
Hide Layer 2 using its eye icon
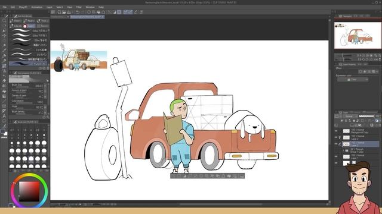[336, 137]
